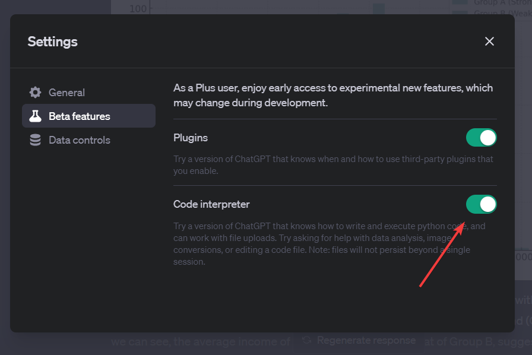
Task: Click the Plus user early access description
Action: (333, 96)
